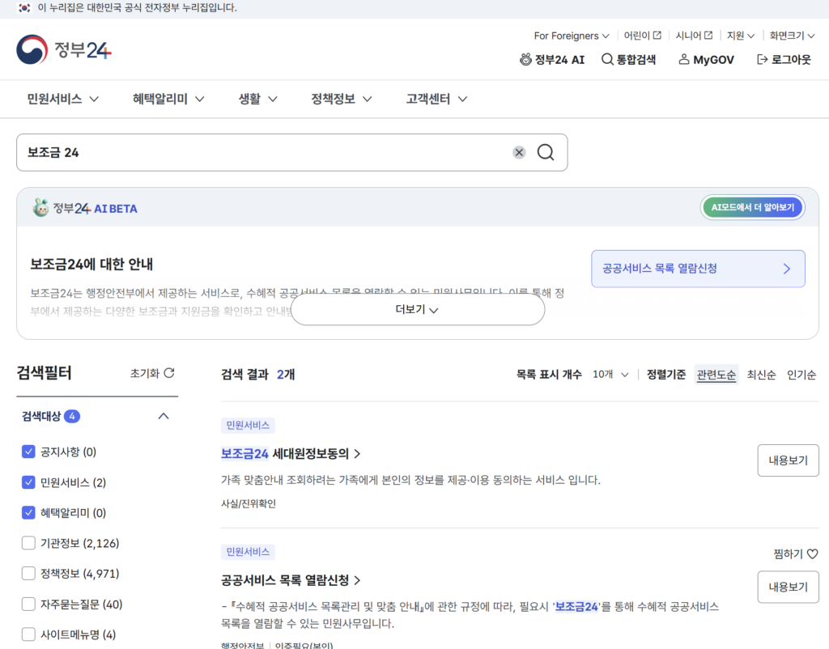Screen dimensions: 829x649
Task: Check the 자주묻는질문 (40) checkbox
Action: tap(28, 604)
